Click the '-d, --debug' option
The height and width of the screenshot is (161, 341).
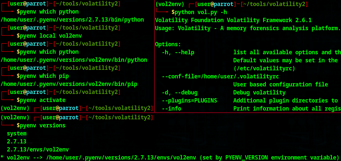tap(180, 92)
